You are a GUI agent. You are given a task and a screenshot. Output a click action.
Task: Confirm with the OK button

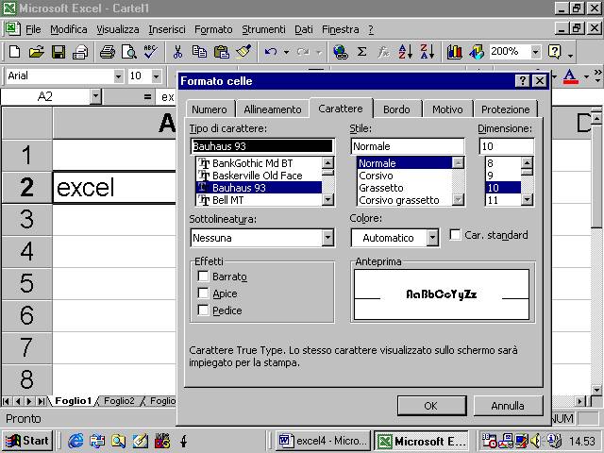[431, 406]
